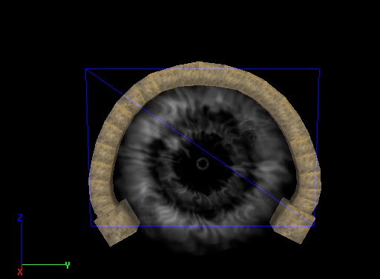Click the top of the stone arch
Image resolution: width=380 pixels, height=279 pixels.
[200, 73]
